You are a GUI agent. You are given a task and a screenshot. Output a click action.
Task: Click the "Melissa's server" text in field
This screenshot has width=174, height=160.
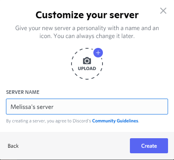point(32,107)
